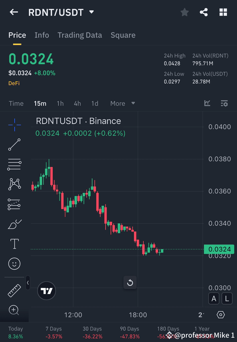The image size is (237, 342).
Task: Select the XABCD pattern tool
Action: coord(14,184)
